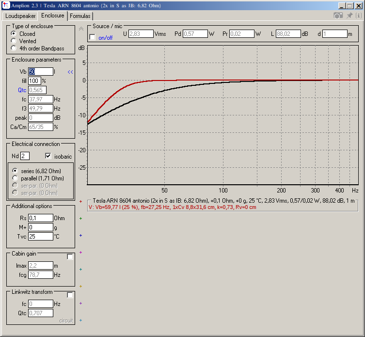This screenshot has height=337, width=365.
Task: Click the U voltage Vrms field
Action: pyautogui.click(x=141, y=34)
